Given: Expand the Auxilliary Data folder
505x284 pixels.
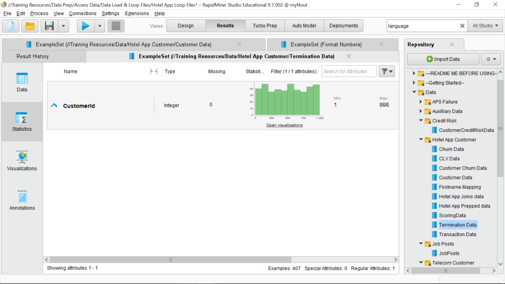Looking at the screenshot, I should click(x=421, y=111).
